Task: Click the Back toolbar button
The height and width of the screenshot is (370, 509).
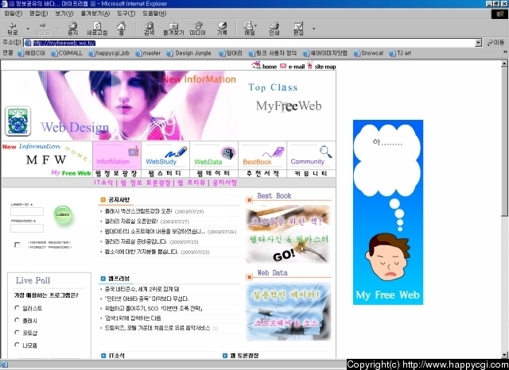Action: coord(13,29)
